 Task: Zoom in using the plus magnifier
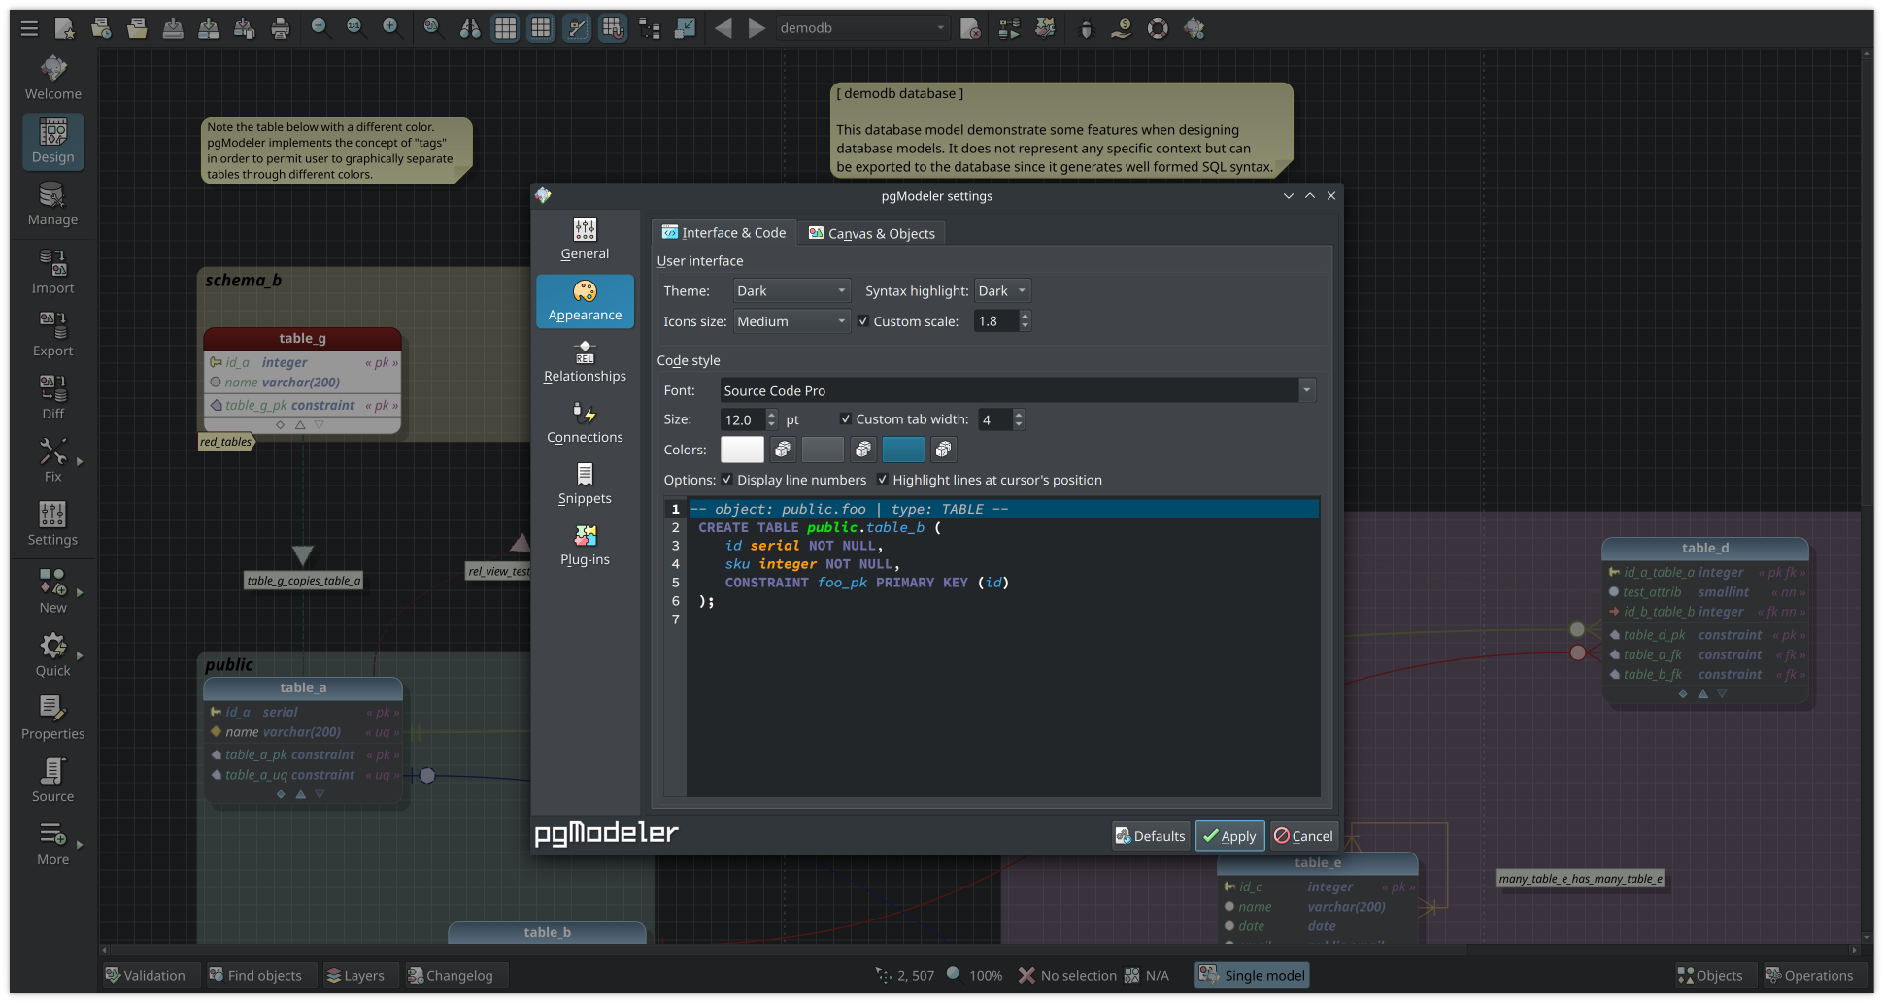(x=391, y=28)
